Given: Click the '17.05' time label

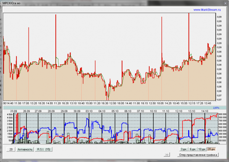Looking at the screenshot, I should (x=26, y=103).
